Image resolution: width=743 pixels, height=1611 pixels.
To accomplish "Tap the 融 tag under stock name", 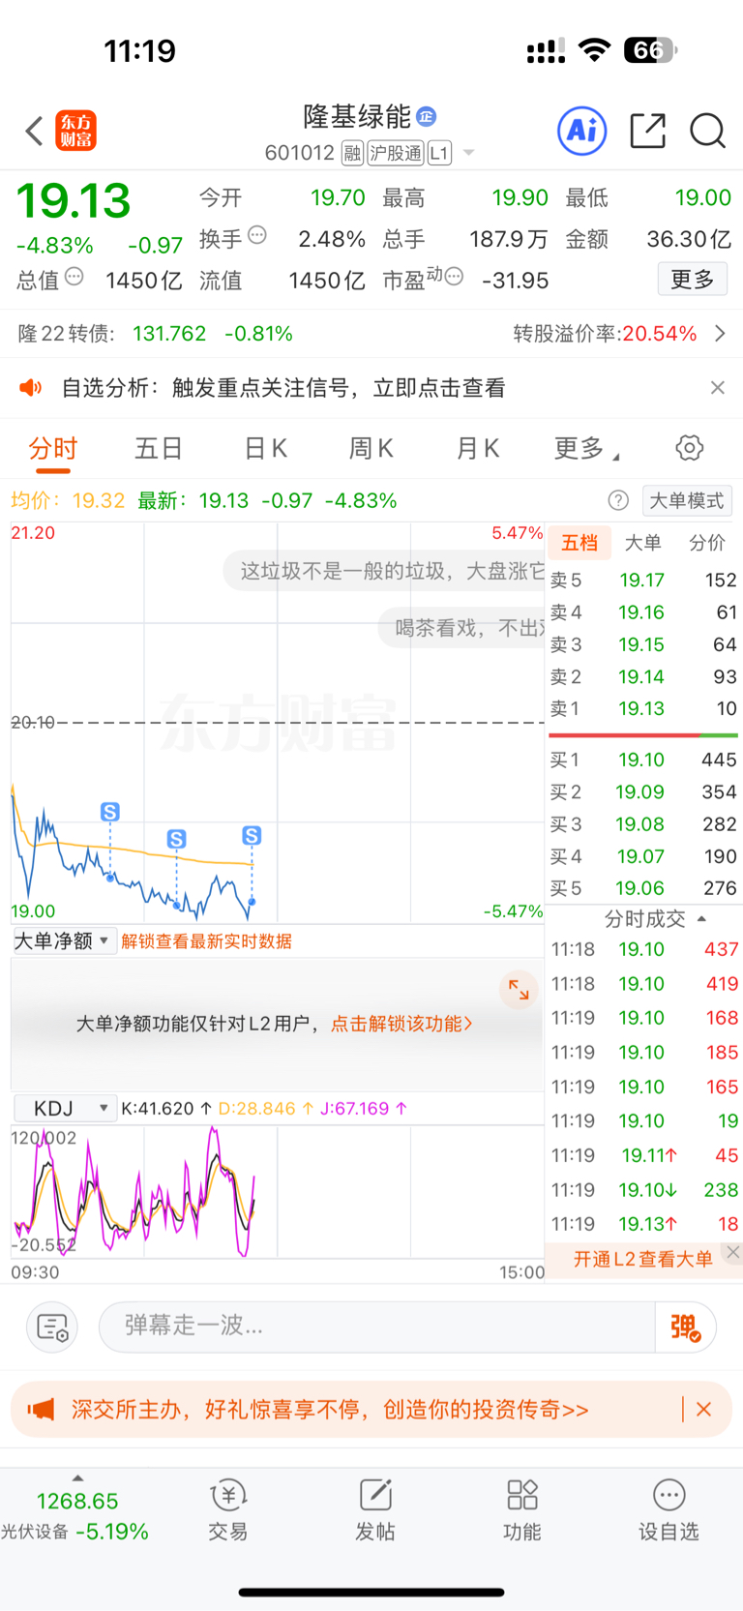I will click(x=352, y=153).
